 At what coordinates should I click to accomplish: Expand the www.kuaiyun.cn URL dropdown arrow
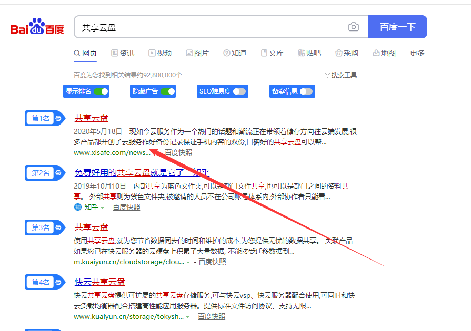pyautogui.click(x=187, y=317)
